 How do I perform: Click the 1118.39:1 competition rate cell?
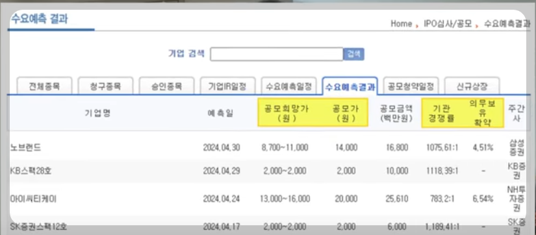click(442, 171)
